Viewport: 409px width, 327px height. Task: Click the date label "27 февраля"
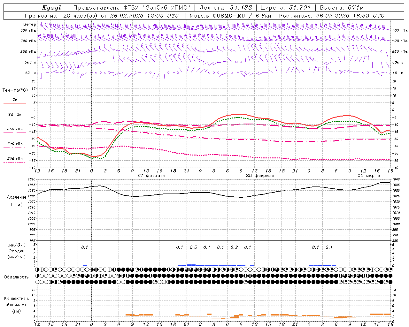151,176
